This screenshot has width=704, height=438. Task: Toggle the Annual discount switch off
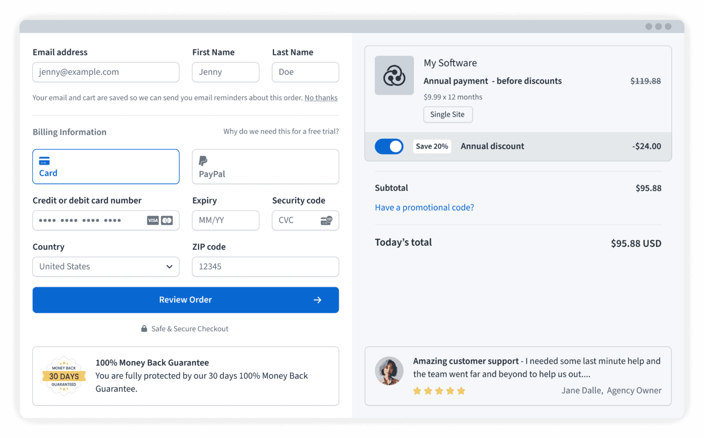point(389,146)
